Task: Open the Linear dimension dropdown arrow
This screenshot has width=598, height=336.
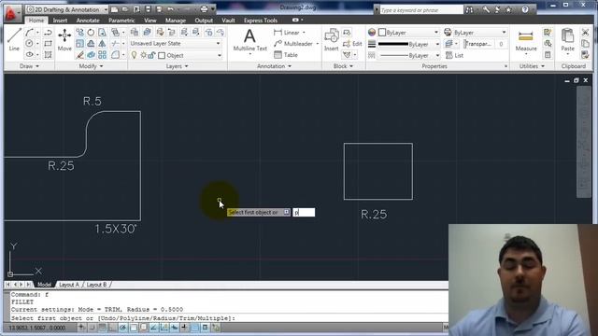Action: coord(304,33)
